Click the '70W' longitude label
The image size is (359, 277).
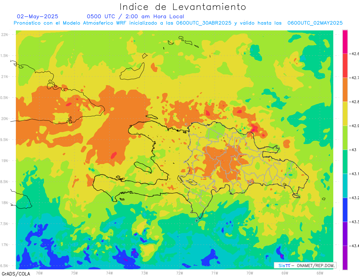[250, 273]
